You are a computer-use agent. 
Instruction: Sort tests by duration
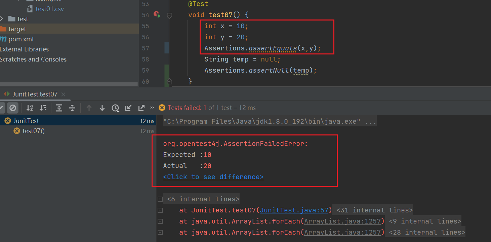tap(43, 108)
